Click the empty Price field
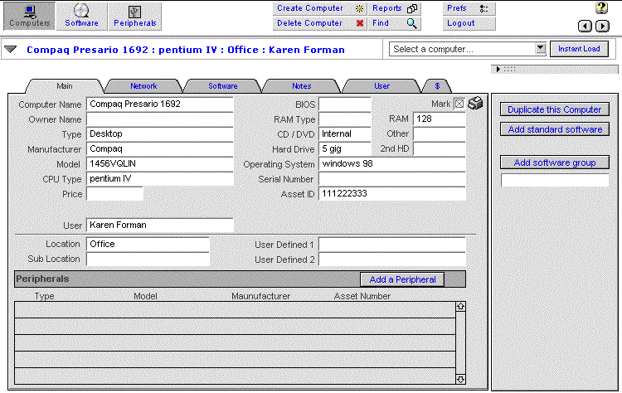 click(114, 194)
